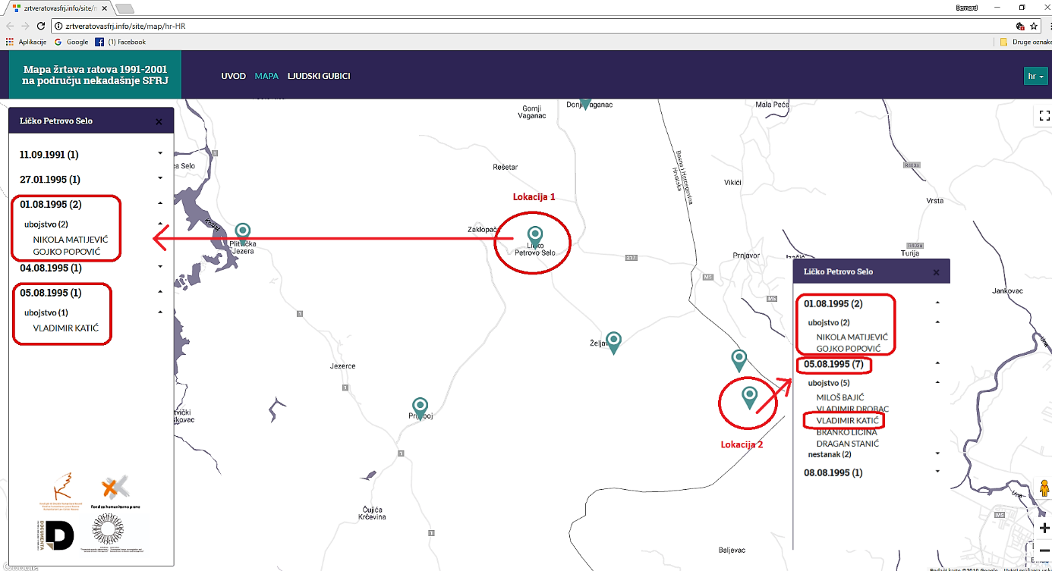
Task: Open the LJUDSKI GUBICI page
Action: 319,76
